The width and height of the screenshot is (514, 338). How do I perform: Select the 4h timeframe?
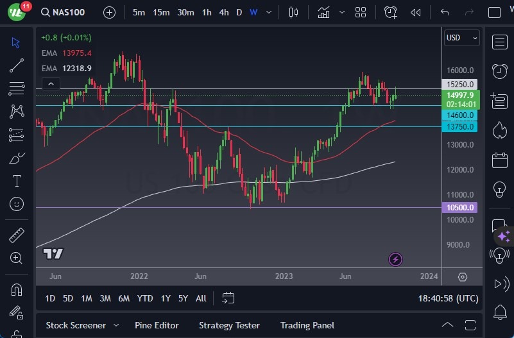pos(223,12)
